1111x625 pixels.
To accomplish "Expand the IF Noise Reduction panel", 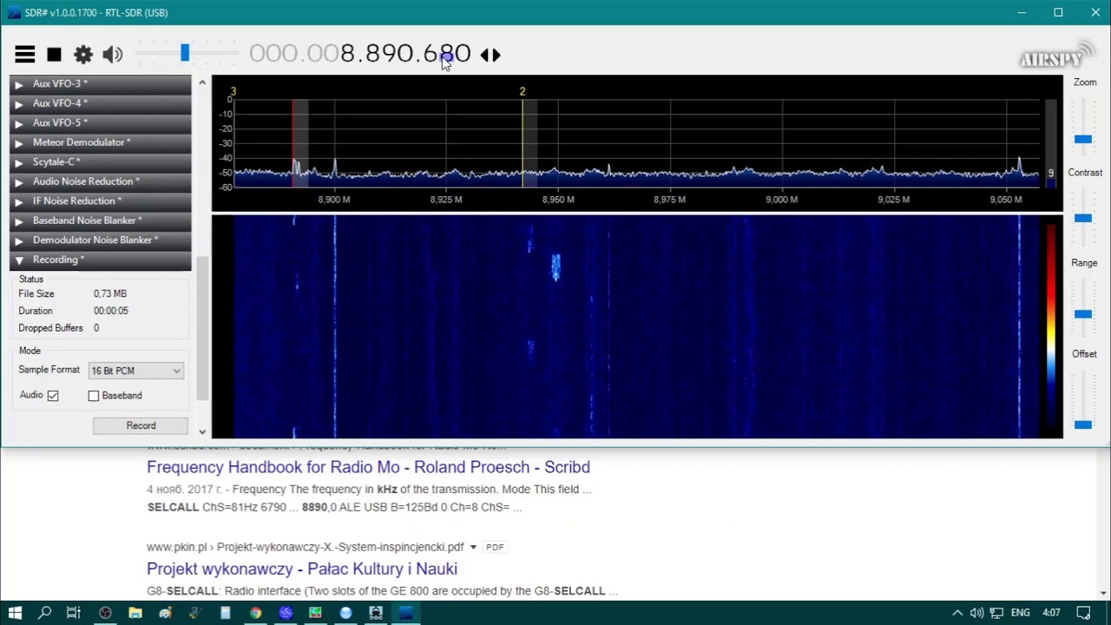I will pos(100,201).
